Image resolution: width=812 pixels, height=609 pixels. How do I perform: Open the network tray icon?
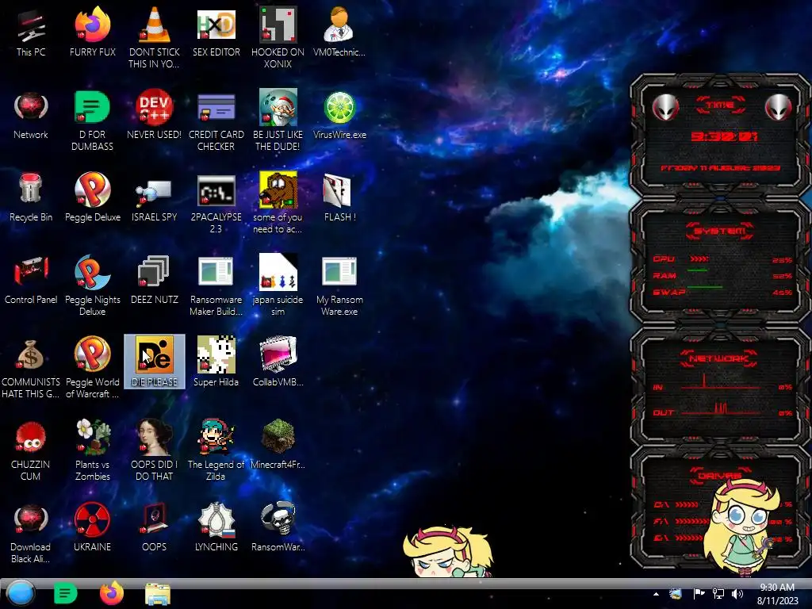(718, 594)
